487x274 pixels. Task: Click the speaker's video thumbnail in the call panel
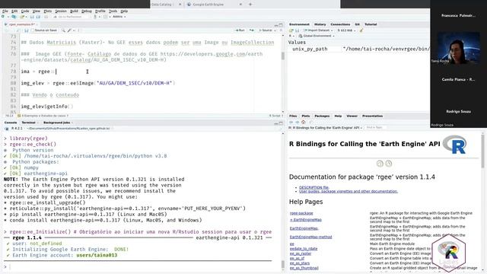pos(458,47)
